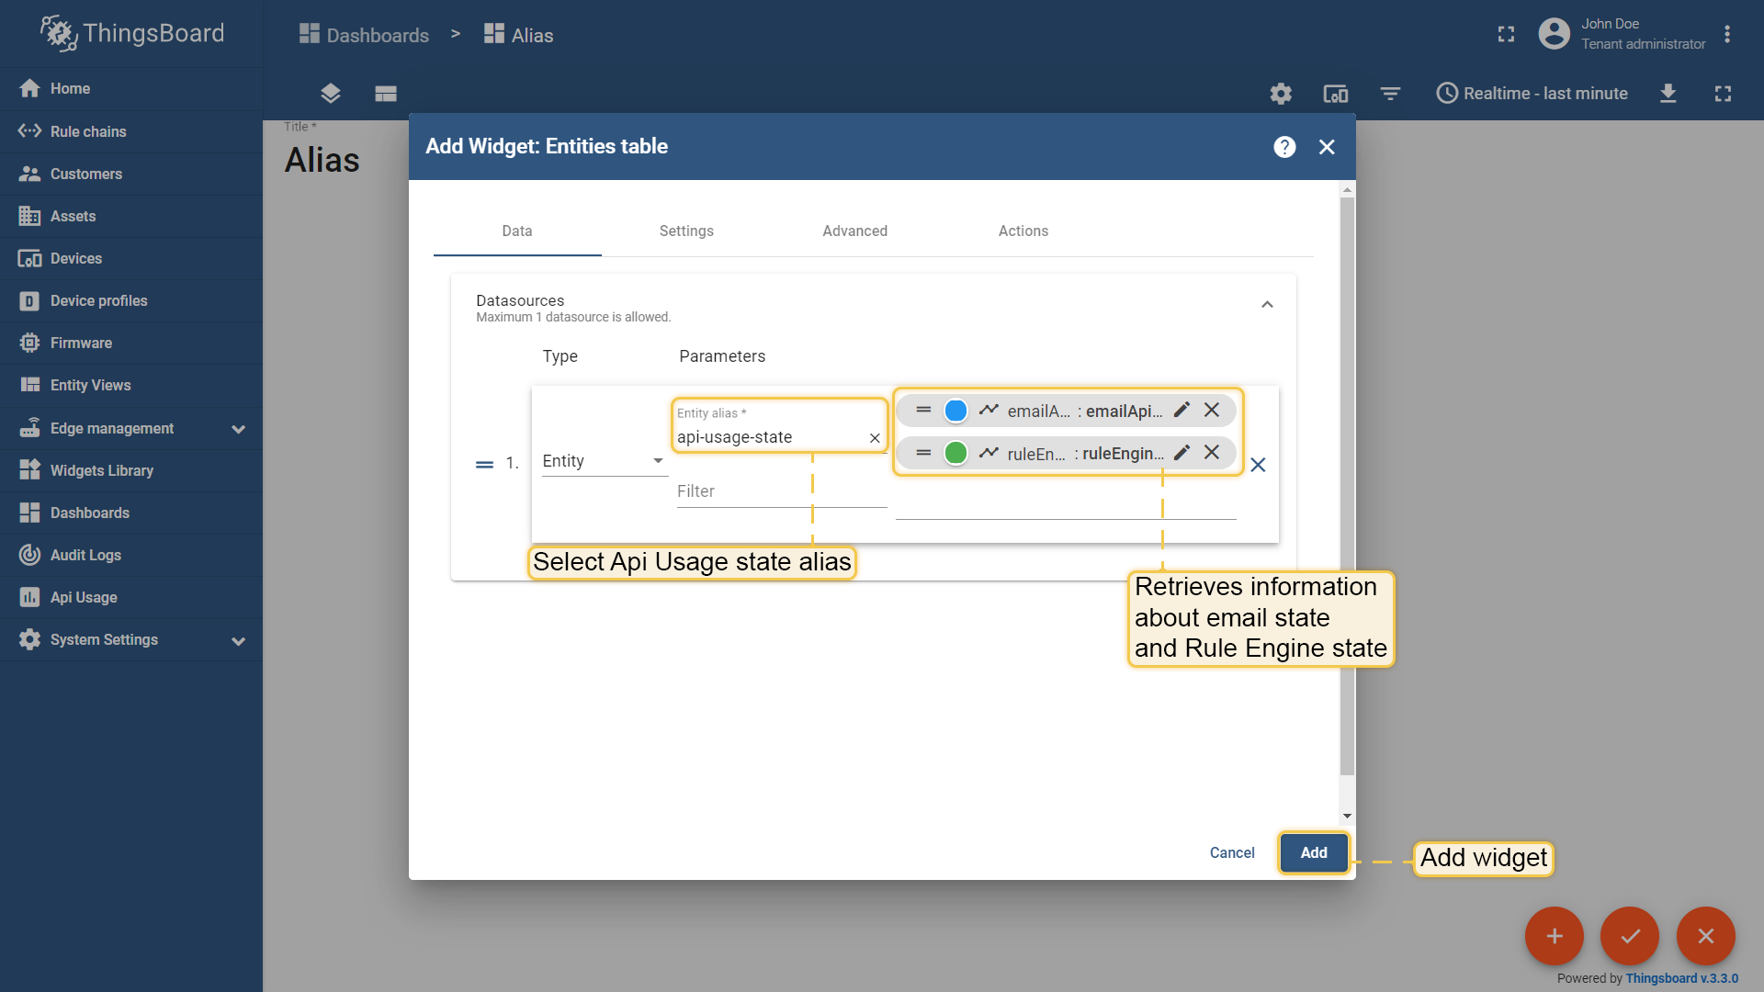This screenshot has height=992, width=1764.
Task: Open the Entity type dropdown
Action: tap(604, 461)
